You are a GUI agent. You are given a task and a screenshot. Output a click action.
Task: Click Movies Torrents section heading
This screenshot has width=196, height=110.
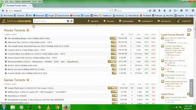pyautogui.click(x=14, y=30)
